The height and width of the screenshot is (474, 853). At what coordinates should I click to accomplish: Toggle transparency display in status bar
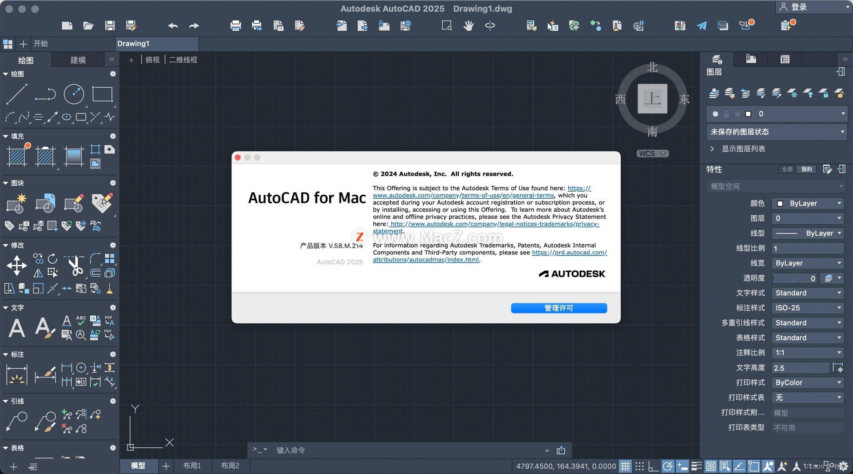point(711,466)
